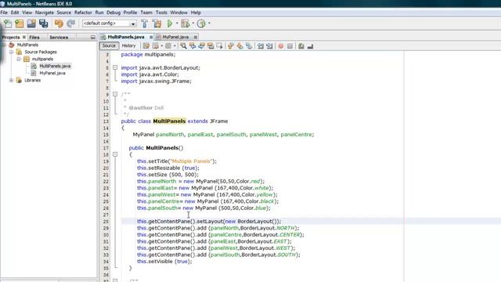Run the project with green play icon

[170, 23]
